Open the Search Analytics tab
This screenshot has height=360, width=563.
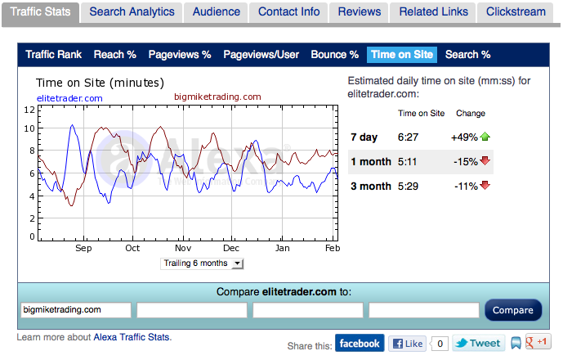point(132,12)
